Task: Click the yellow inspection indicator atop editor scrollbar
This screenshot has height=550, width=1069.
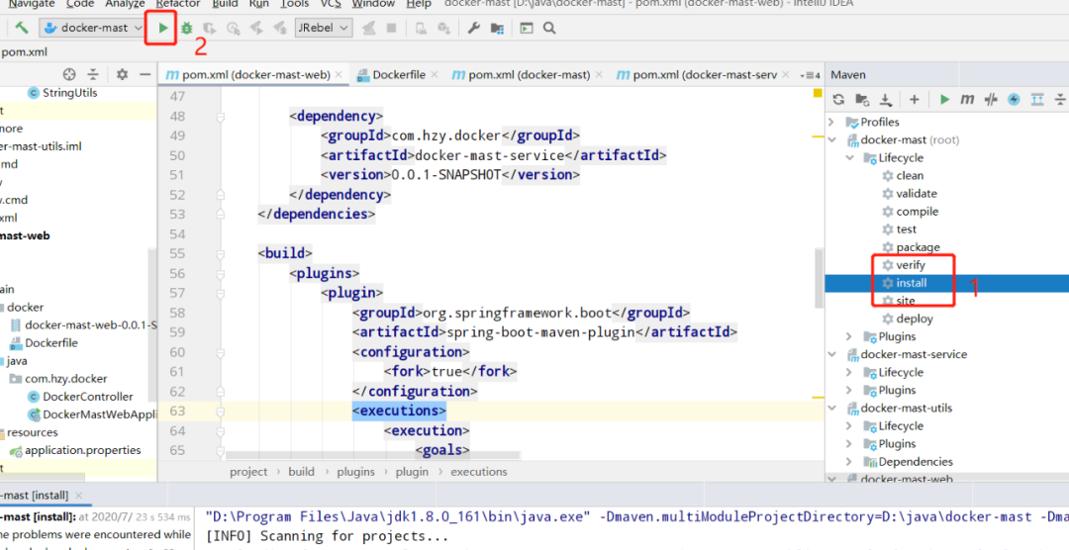Action: tap(818, 93)
